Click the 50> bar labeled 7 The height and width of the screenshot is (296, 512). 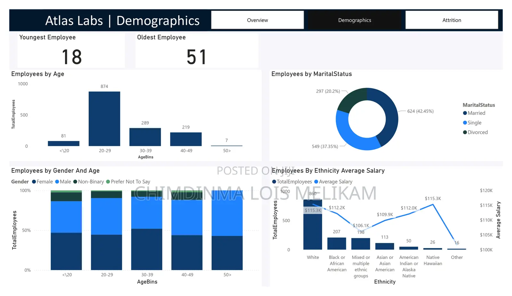(x=227, y=146)
